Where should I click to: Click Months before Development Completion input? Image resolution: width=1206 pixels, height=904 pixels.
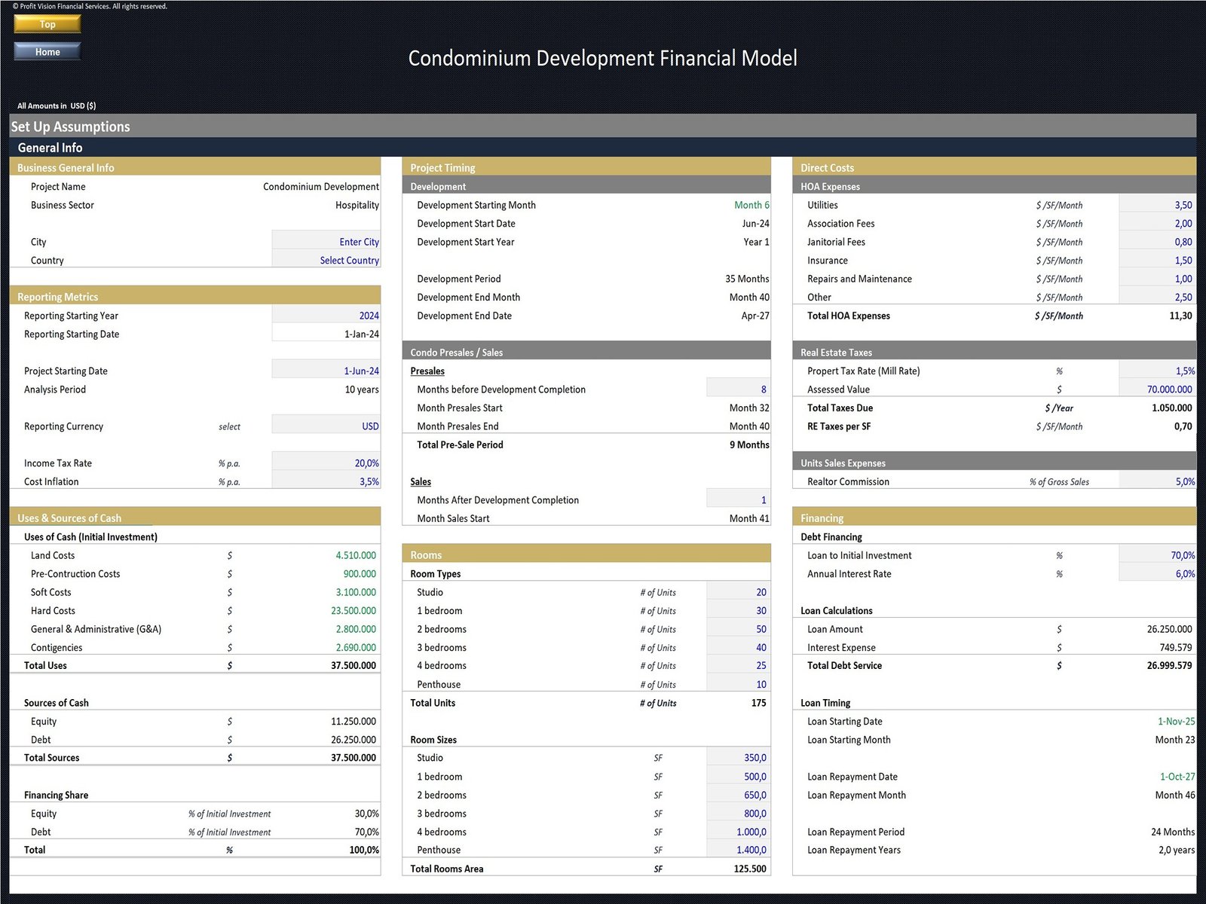click(x=738, y=389)
